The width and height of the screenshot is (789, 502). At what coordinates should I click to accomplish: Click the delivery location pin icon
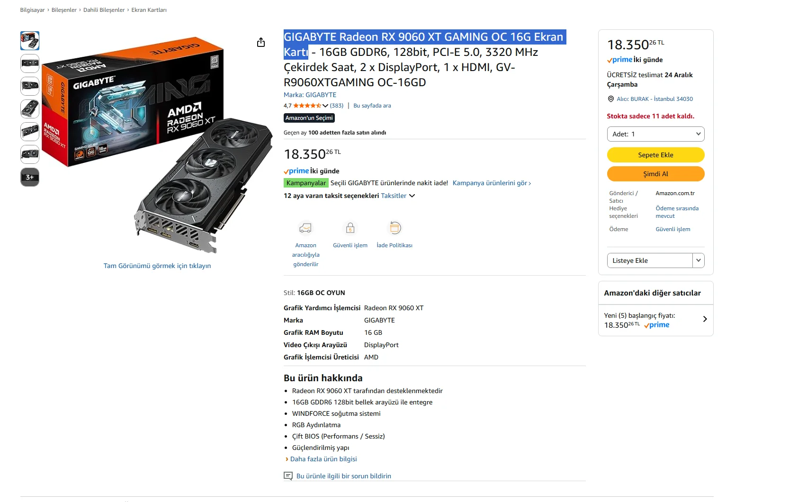coord(610,99)
